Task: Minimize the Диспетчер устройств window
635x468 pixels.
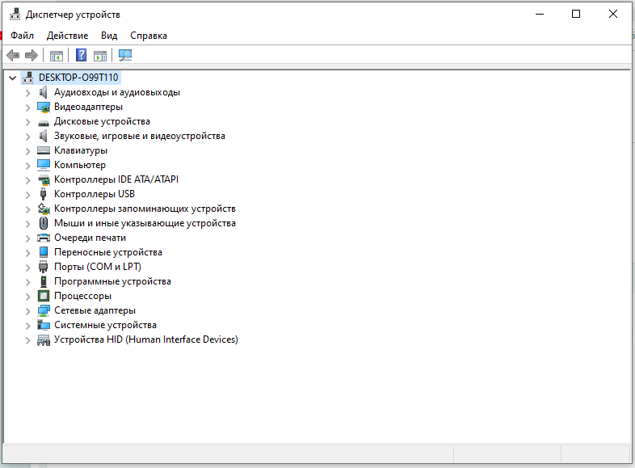Action: pos(540,15)
